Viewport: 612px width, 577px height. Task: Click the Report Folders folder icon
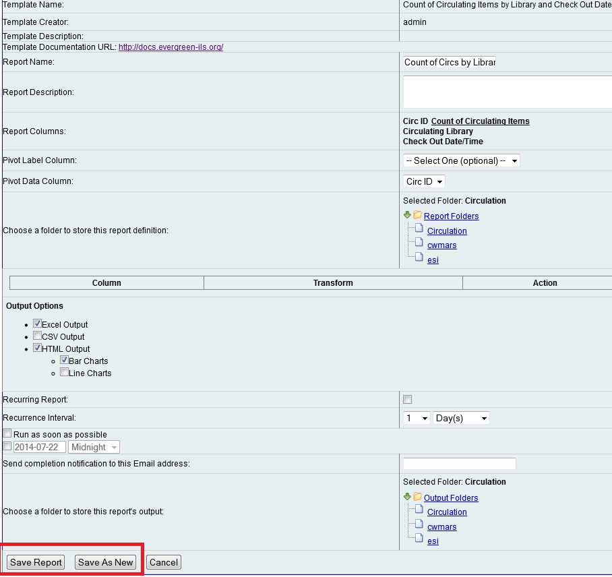point(418,216)
